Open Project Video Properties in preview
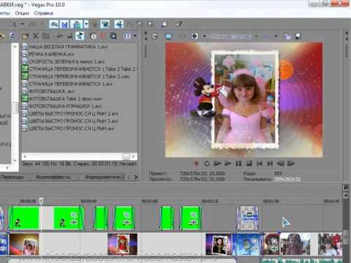This screenshot has width=351, height=263. (155, 37)
